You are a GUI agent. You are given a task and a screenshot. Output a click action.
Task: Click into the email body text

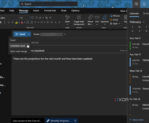53,59
